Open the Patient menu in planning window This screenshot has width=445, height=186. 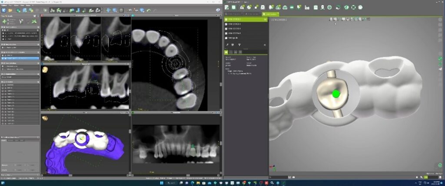tap(4, 5)
